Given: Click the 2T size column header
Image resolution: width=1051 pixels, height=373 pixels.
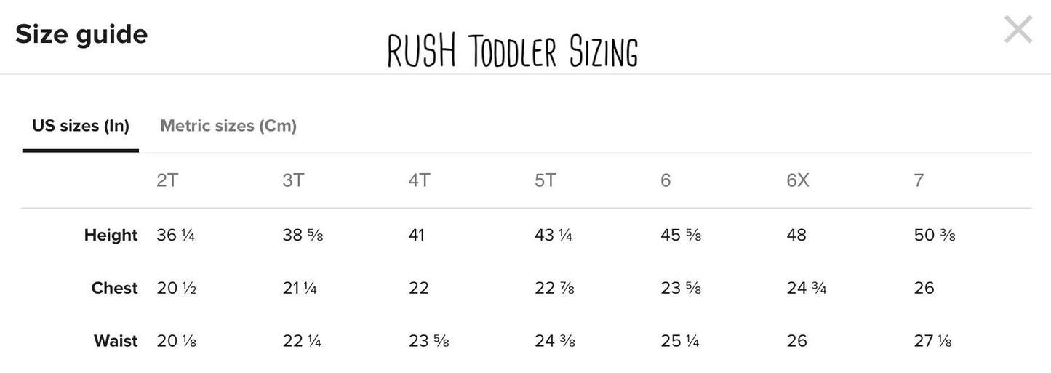Looking at the screenshot, I should (167, 180).
